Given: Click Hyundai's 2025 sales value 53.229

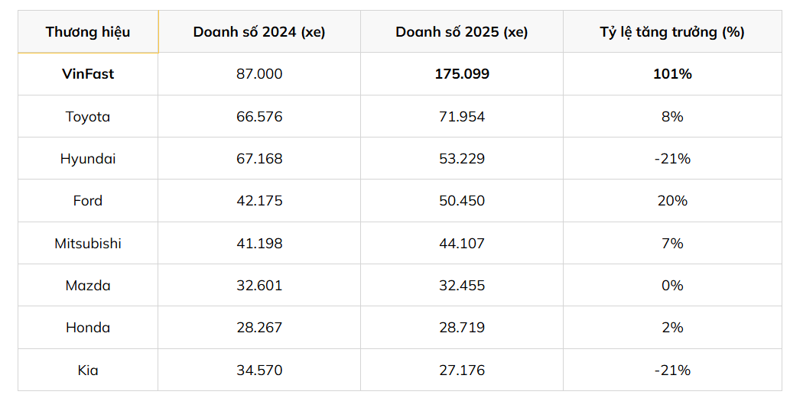Looking at the screenshot, I should coord(462,159).
